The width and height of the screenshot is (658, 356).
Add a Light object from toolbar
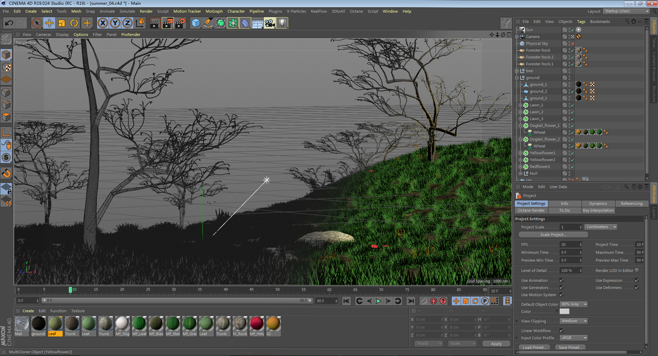(x=282, y=23)
